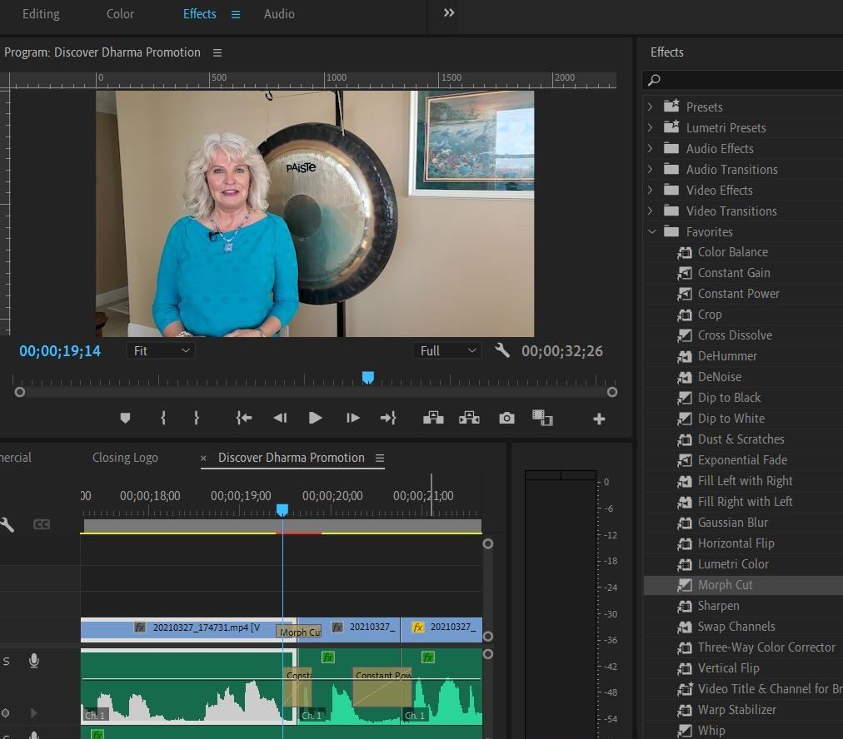
Task: Open the Full playback resolution dropdown
Action: [x=448, y=350]
